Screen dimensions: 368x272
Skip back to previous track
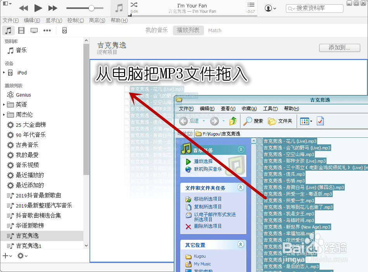click(x=24, y=8)
